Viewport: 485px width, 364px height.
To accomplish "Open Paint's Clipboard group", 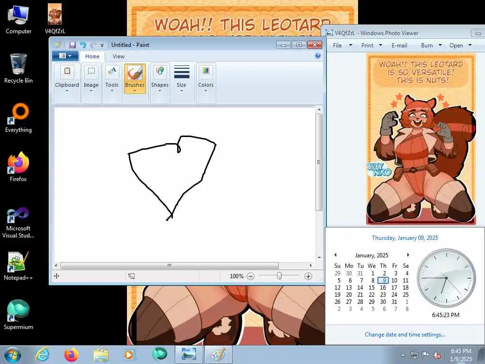I will (67, 82).
